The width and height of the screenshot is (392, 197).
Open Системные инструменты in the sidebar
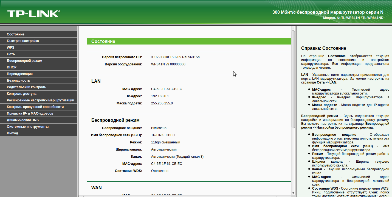[x=38, y=127]
